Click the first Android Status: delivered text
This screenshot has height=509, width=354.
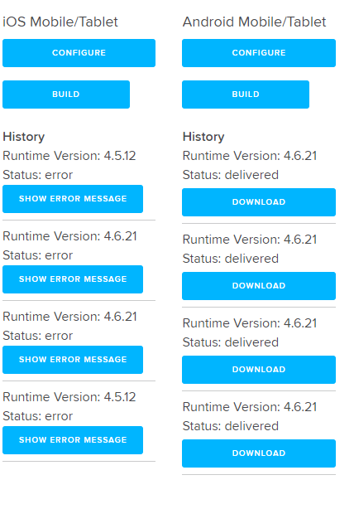click(231, 175)
